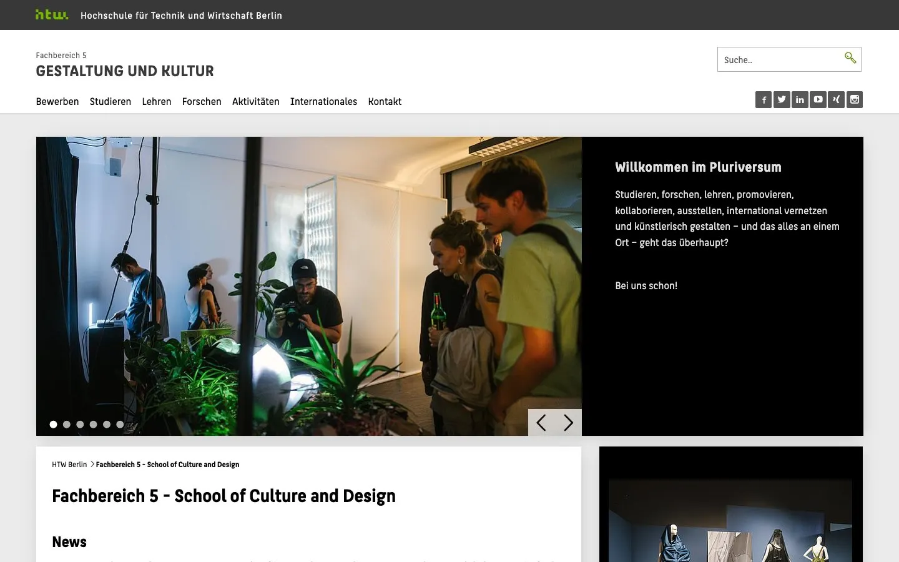Click the 'Fachbereich 5' label above the title

point(61,56)
